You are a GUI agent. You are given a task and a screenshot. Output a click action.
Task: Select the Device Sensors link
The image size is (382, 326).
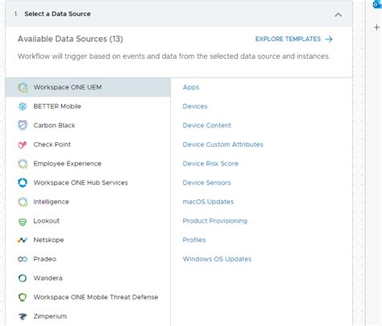[206, 183]
